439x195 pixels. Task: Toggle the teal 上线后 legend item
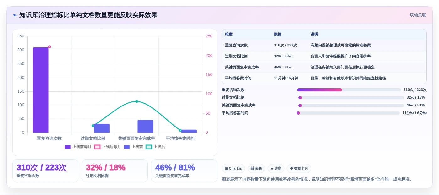155,147
